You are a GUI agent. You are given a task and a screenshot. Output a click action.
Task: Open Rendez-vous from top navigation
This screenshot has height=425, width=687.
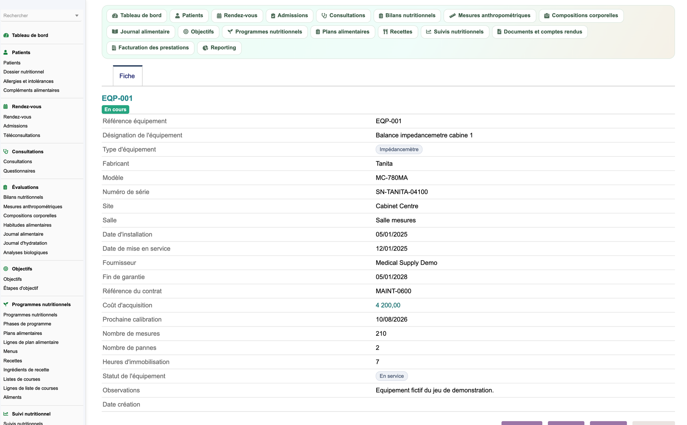tap(237, 16)
